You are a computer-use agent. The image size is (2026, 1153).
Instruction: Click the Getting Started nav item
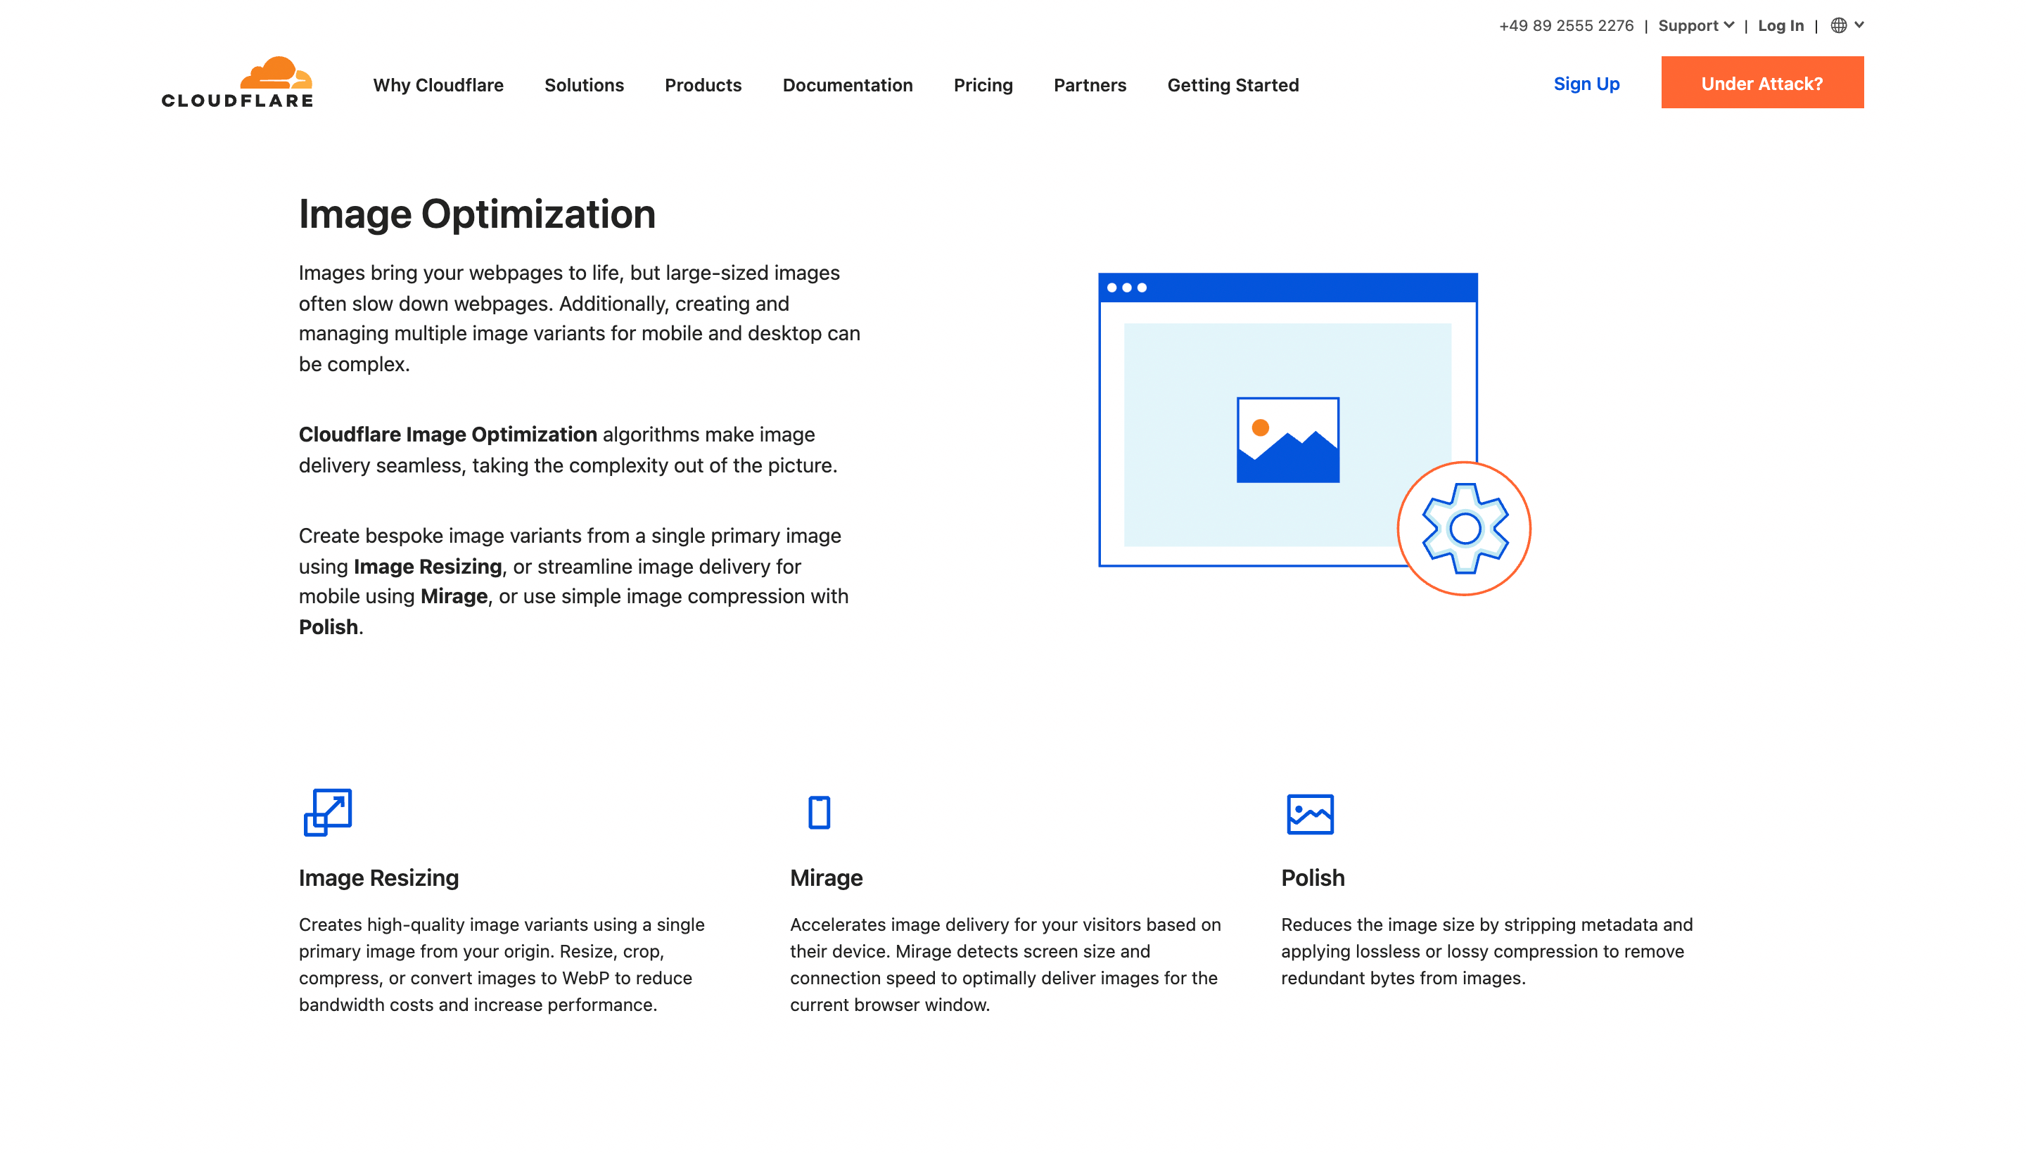[x=1232, y=85]
